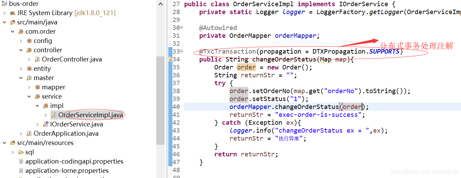Expand the JRE System Library node
The image size is (461, 178).
point(4,13)
